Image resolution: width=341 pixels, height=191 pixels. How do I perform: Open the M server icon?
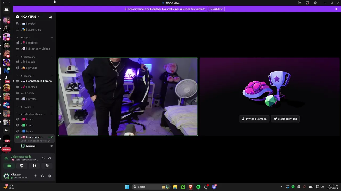[x=6, y=130]
